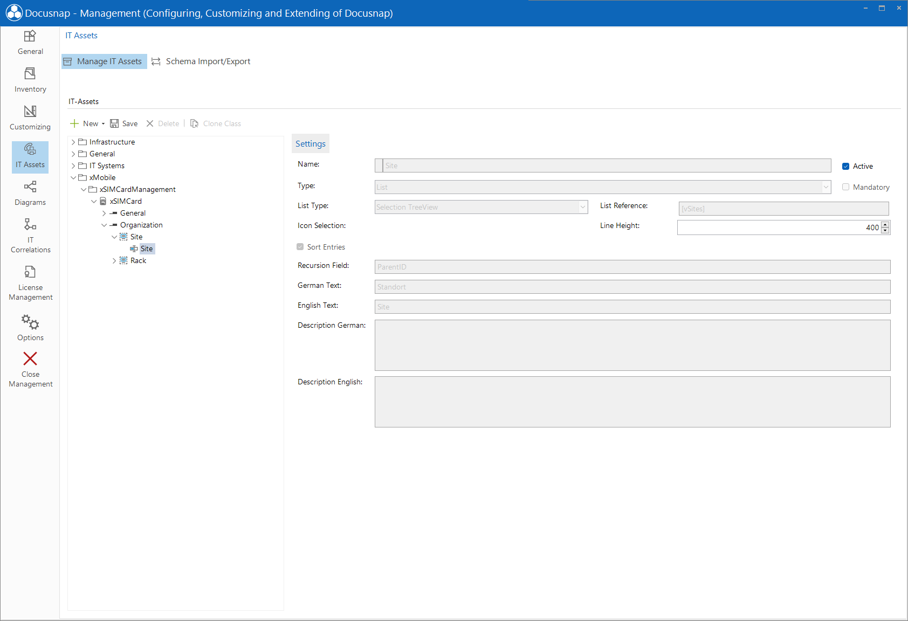This screenshot has width=908, height=621.
Task: Expand the Infrastructure tree node
Action: (x=73, y=142)
